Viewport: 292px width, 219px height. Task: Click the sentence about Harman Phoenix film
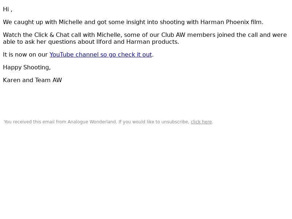tap(133, 22)
